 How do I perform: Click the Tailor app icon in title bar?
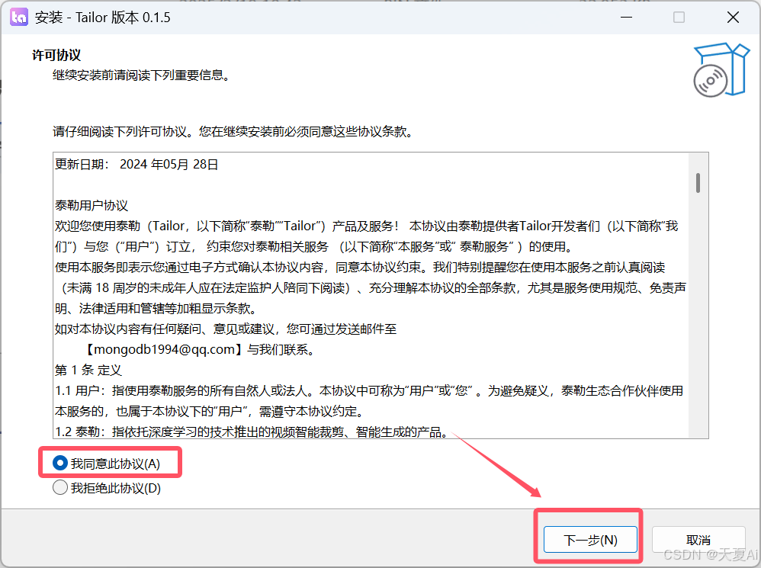pyautogui.click(x=19, y=17)
